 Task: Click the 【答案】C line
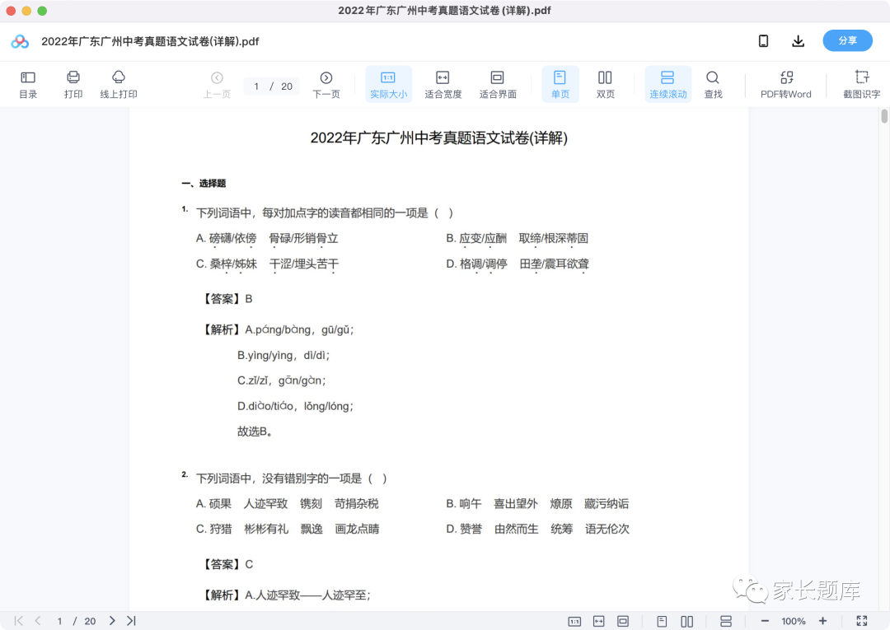click(x=227, y=564)
